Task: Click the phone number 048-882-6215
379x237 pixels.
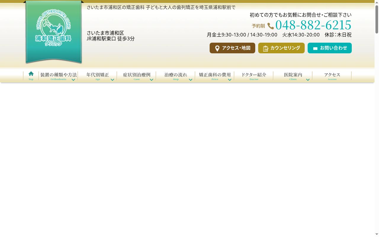Action: click(313, 25)
